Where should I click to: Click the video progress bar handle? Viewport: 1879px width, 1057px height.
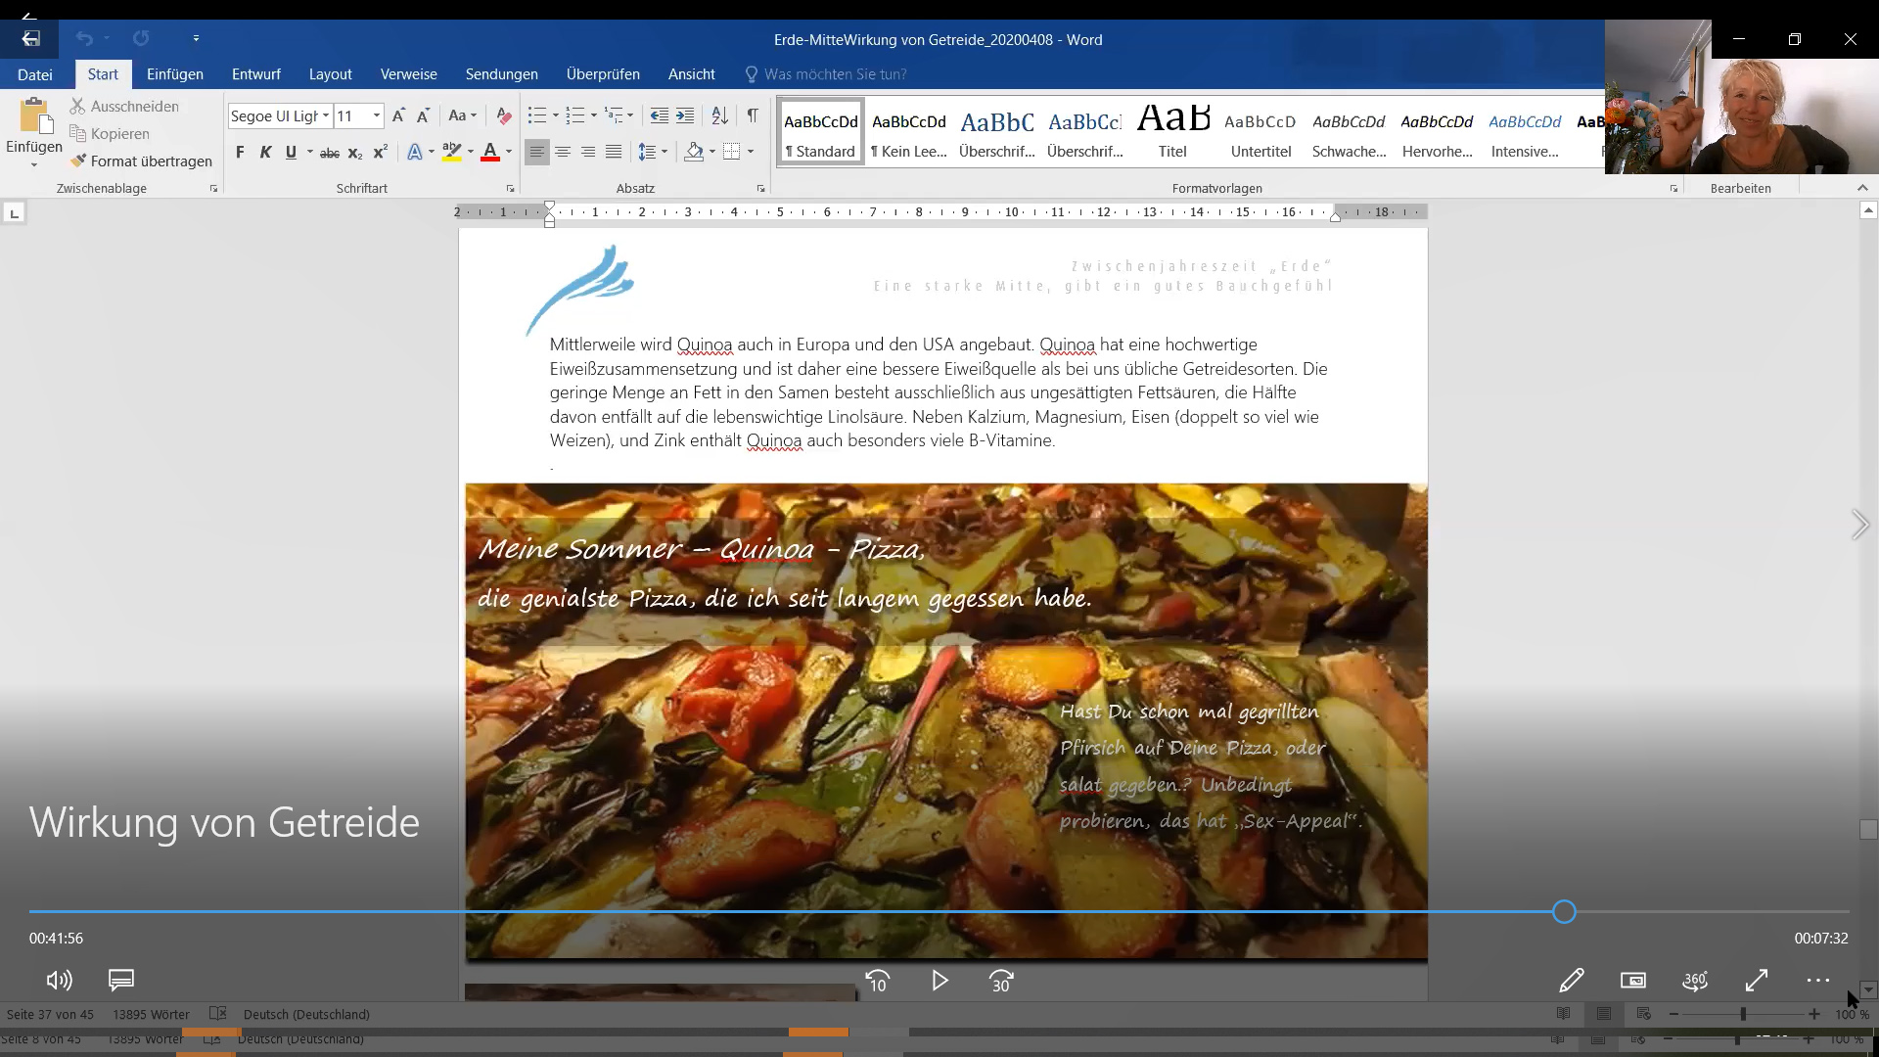point(1564,912)
